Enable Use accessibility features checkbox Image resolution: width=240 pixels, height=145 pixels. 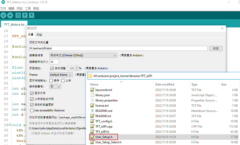pyautogui.click(x=32, y=110)
